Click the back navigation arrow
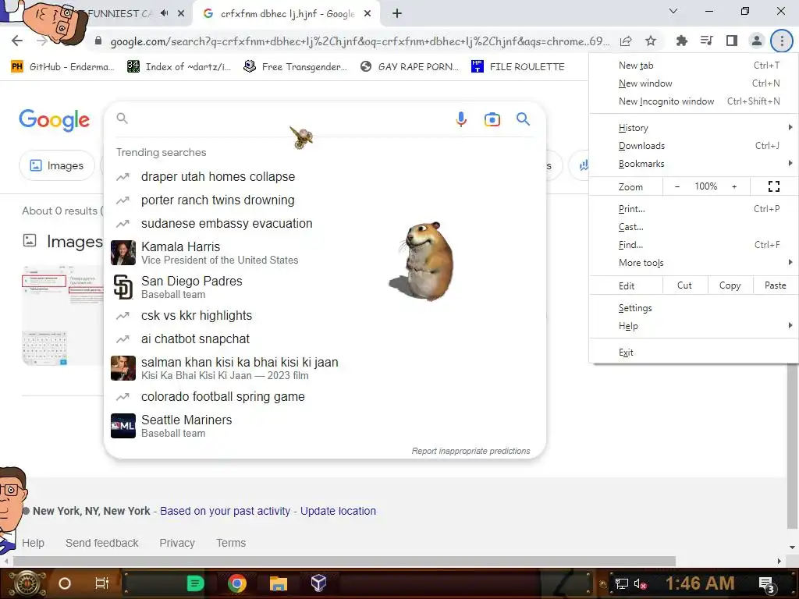This screenshot has height=599, width=799. tap(17, 41)
